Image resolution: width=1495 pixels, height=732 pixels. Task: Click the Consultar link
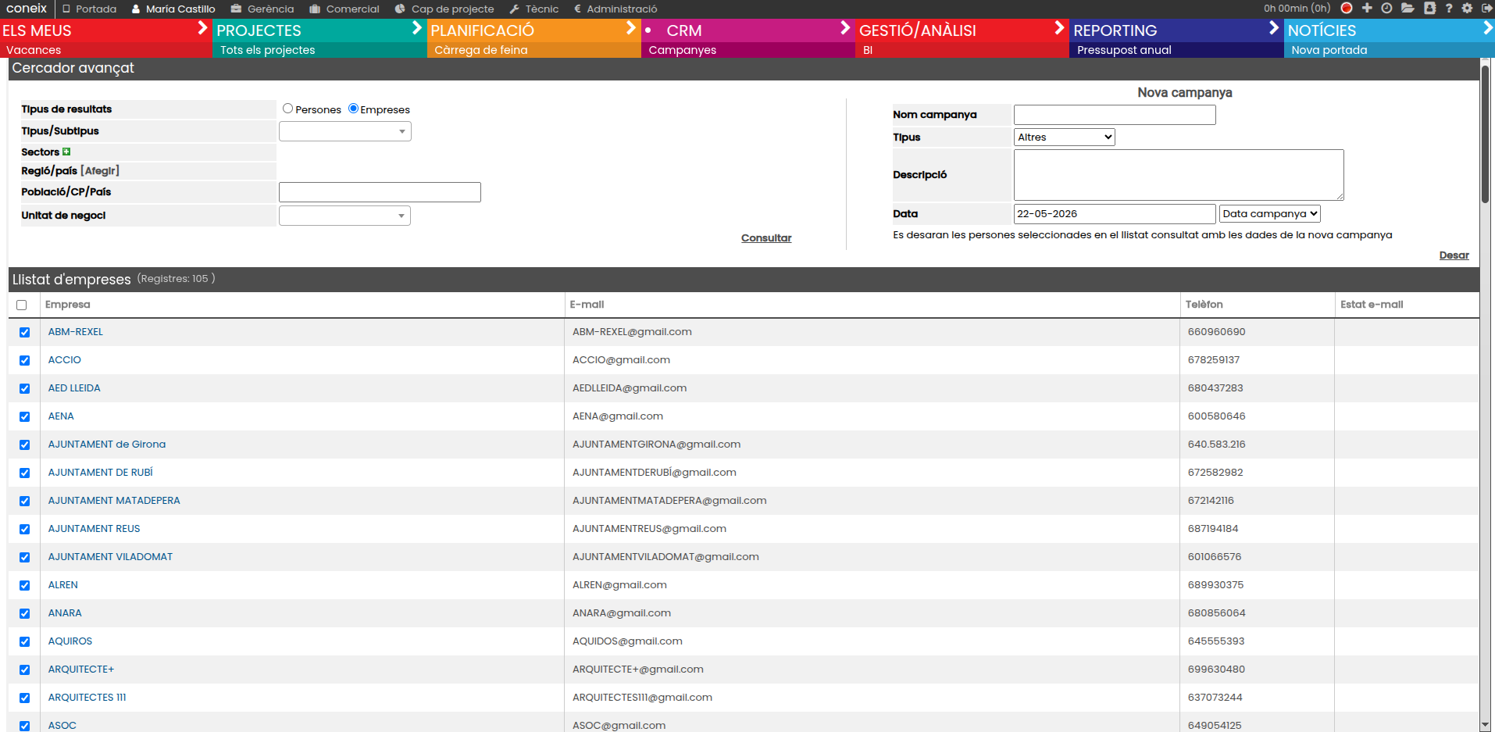coord(766,238)
